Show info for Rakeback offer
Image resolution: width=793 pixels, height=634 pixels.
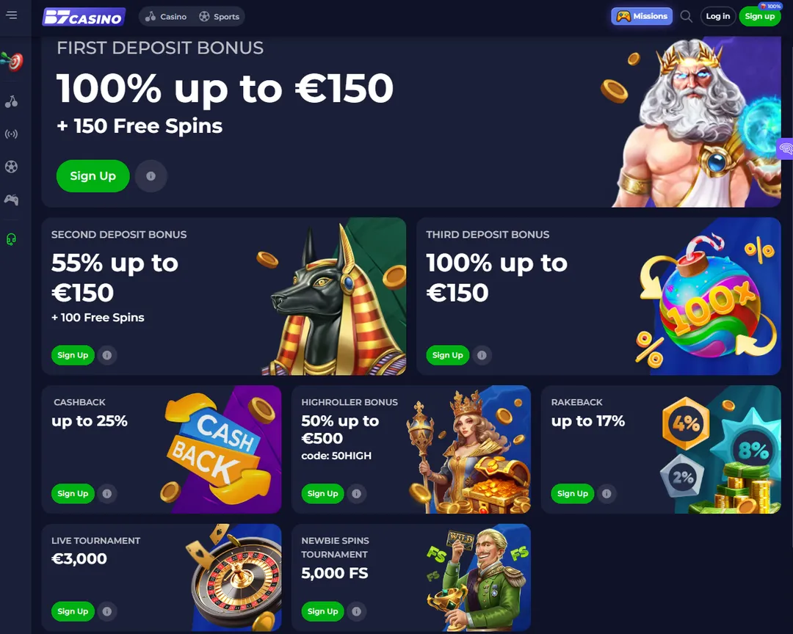(606, 493)
